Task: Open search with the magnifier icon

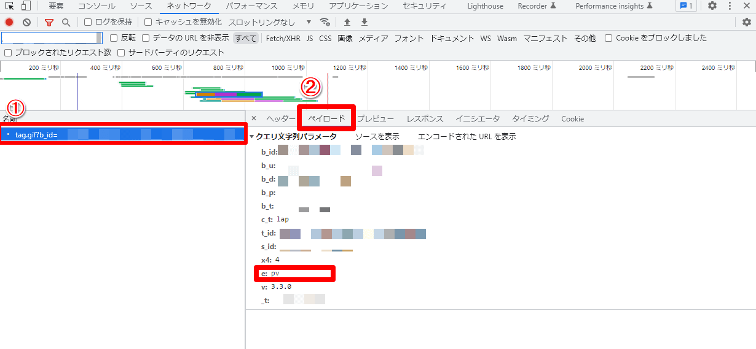Action: pos(66,22)
